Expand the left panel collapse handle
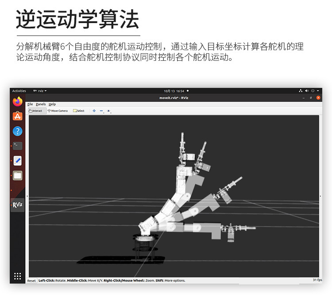 27,196
